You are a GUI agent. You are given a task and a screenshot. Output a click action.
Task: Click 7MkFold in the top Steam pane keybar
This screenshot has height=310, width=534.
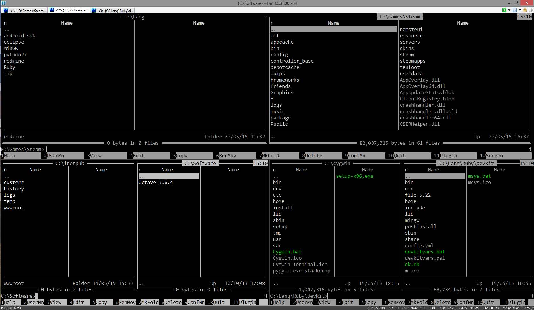point(279,156)
